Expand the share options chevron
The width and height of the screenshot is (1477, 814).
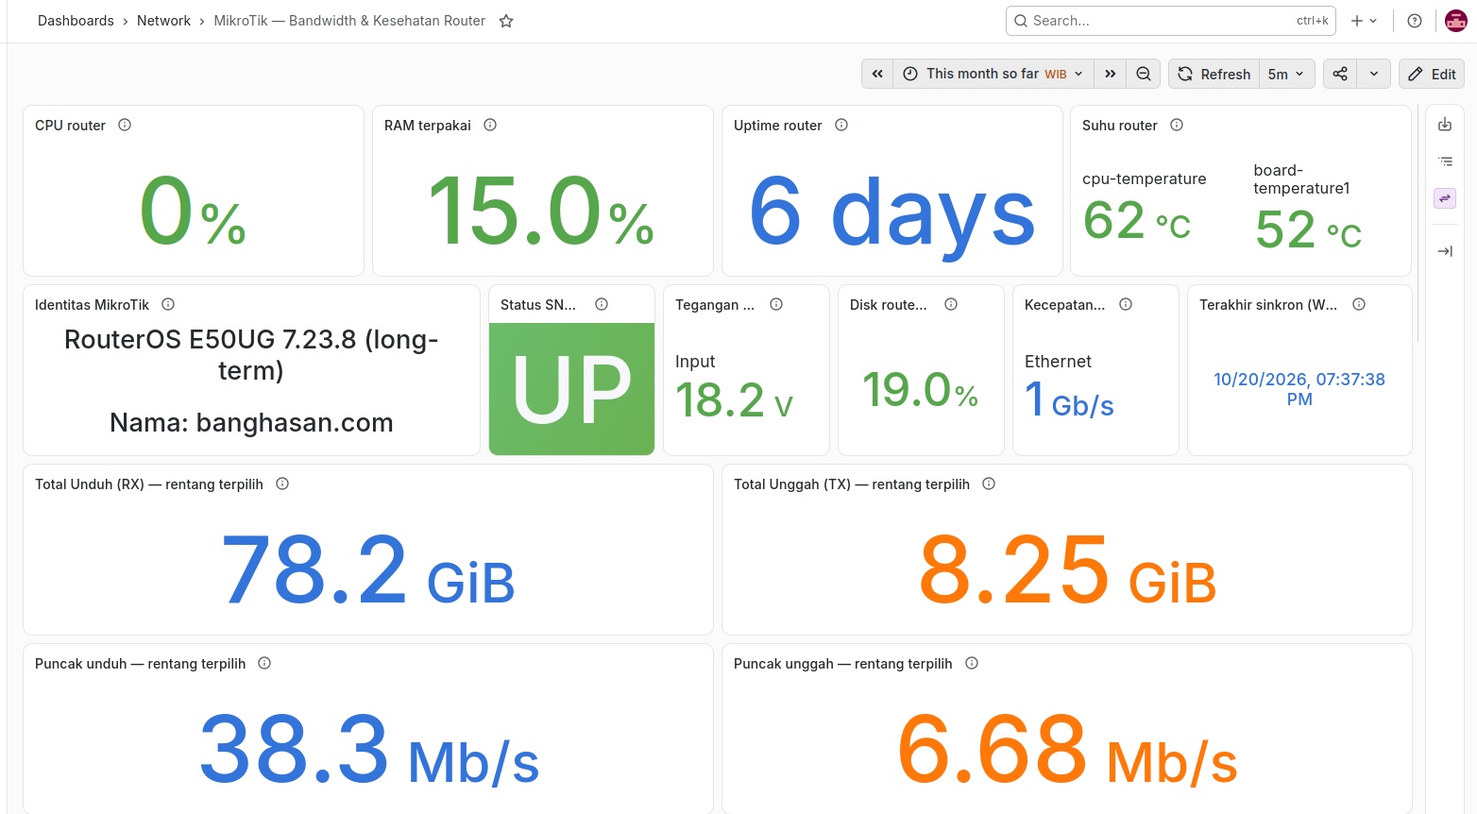1373,74
